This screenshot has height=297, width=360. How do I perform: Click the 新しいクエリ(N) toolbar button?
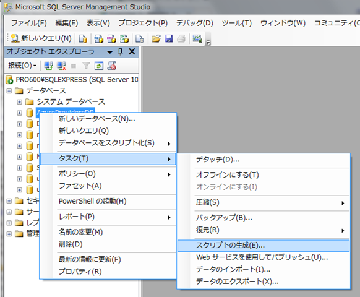pyautogui.click(x=41, y=38)
